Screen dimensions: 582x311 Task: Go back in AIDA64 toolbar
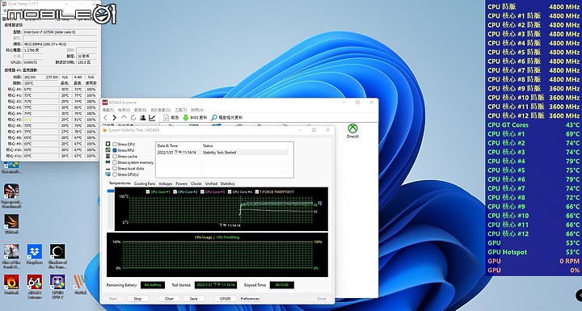[105, 118]
